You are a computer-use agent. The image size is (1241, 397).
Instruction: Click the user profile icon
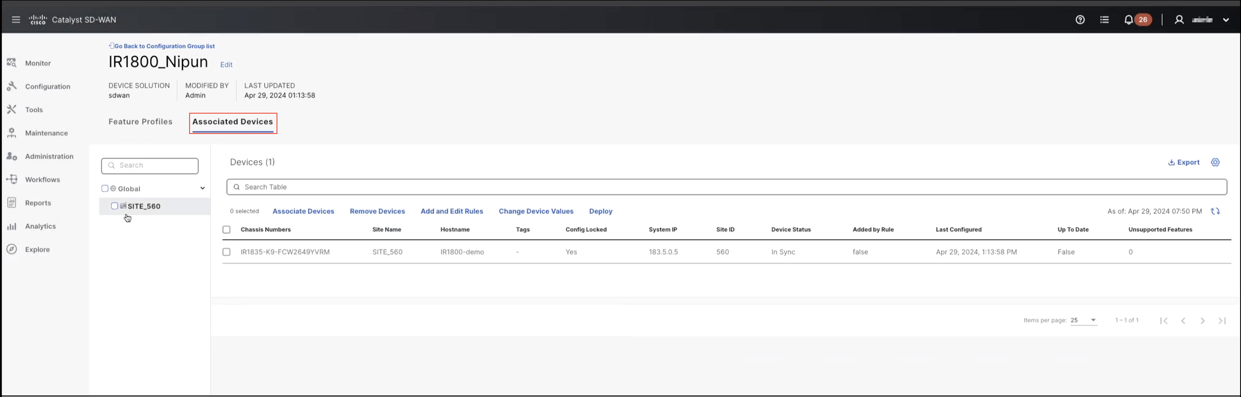tap(1179, 20)
